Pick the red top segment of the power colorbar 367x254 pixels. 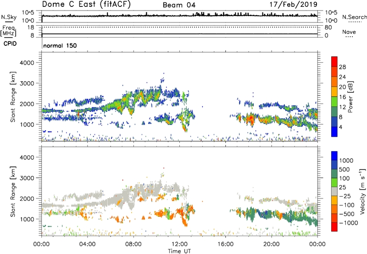[334, 61]
